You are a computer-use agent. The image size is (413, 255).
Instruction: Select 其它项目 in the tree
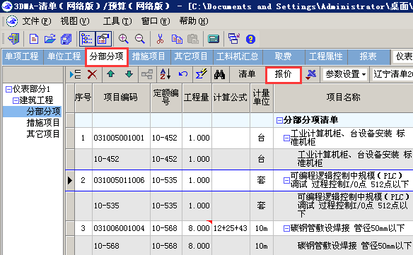pos(43,134)
